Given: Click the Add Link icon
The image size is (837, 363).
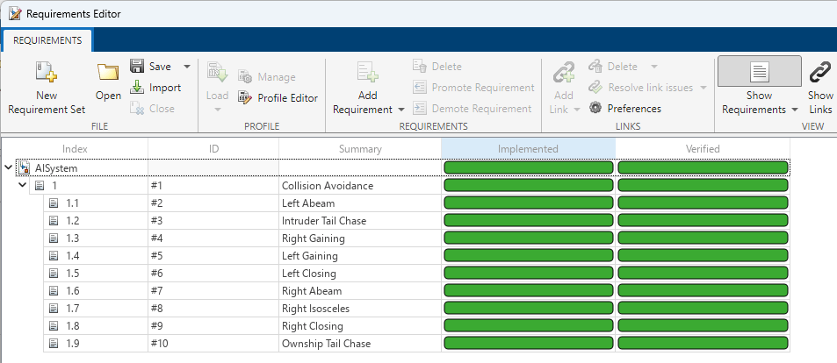Looking at the screenshot, I should pos(563,73).
